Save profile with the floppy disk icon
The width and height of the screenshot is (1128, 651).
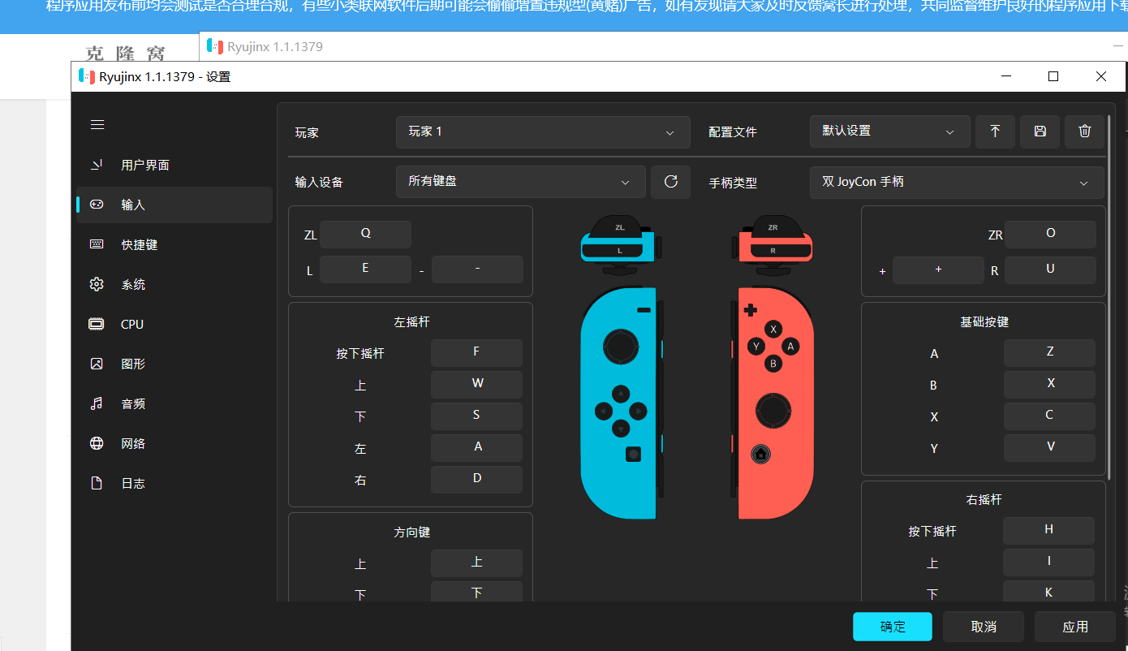(1040, 131)
